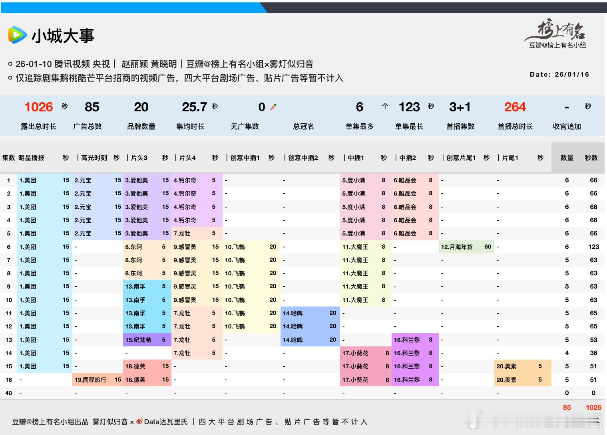
Task: Click 豆瓣@榜上有名小组 under the calligraphy logo
Action: point(557,45)
